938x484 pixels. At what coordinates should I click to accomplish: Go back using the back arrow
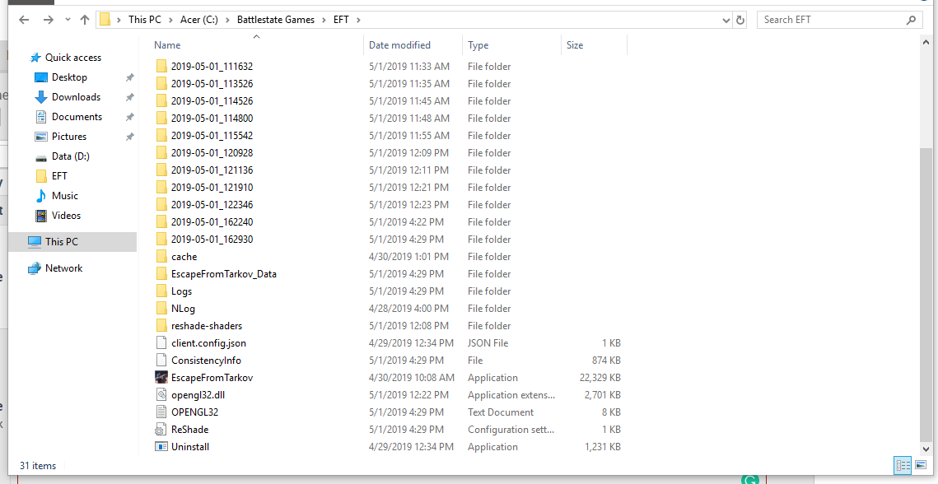(24, 20)
